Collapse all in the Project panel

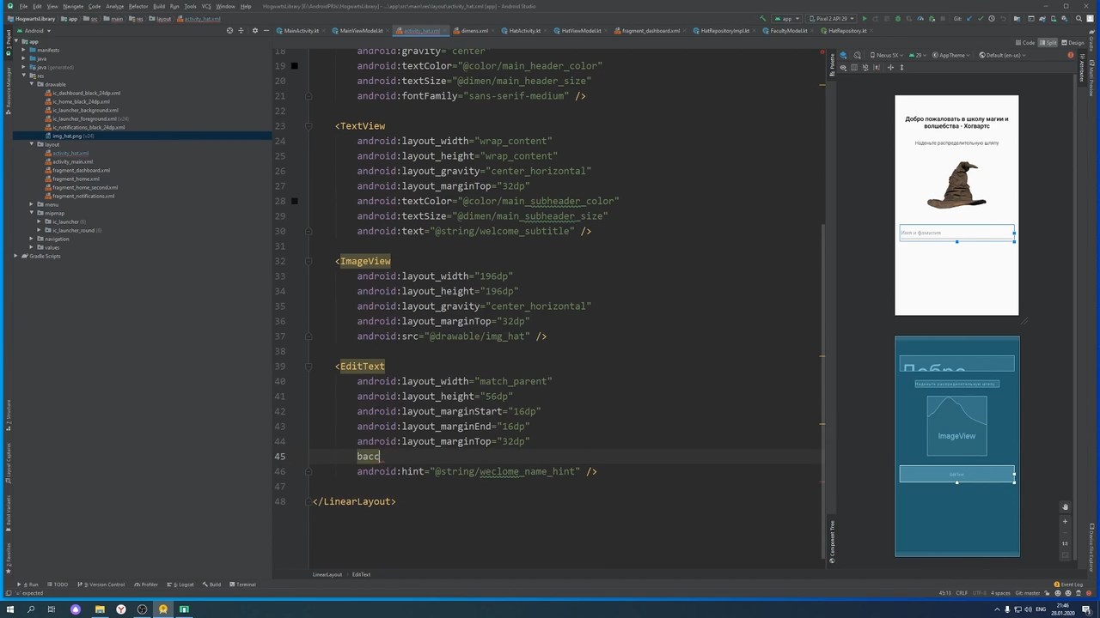(241, 31)
